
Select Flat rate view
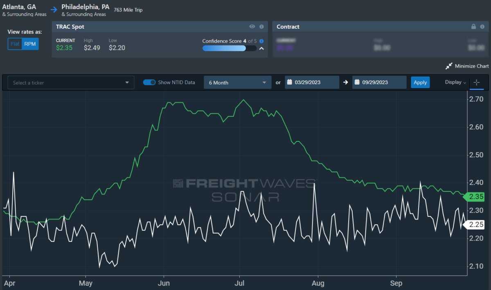tap(15, 44)
